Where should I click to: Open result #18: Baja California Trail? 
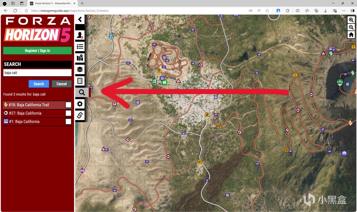point(29,105)
